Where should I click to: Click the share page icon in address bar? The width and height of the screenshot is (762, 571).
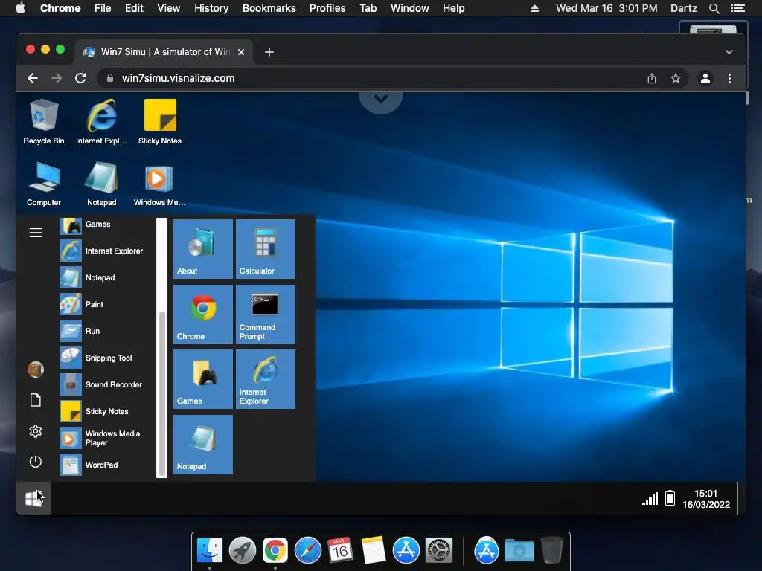(x=652, y=78)
